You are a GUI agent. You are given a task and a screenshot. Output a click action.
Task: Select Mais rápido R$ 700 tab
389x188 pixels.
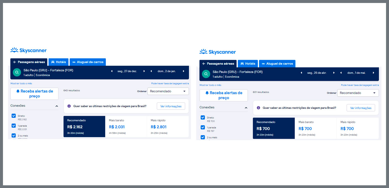[358, 128]
